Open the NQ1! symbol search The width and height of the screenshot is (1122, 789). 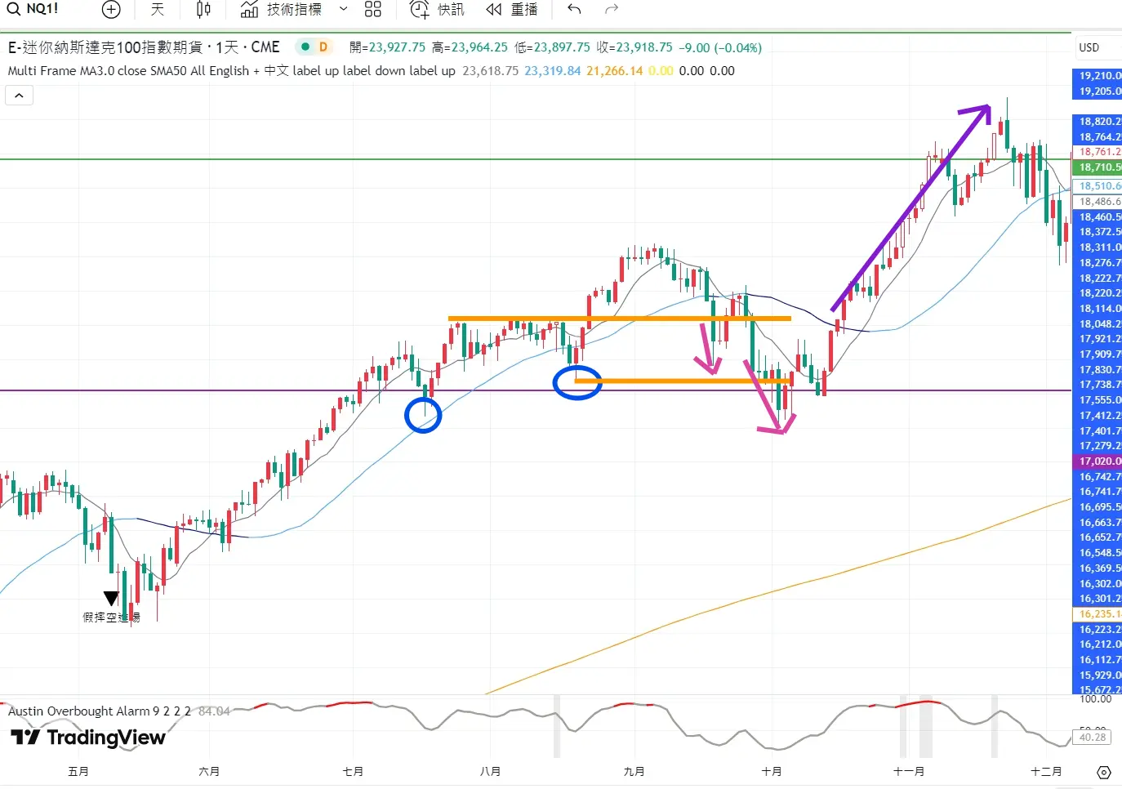coord(33,9)
